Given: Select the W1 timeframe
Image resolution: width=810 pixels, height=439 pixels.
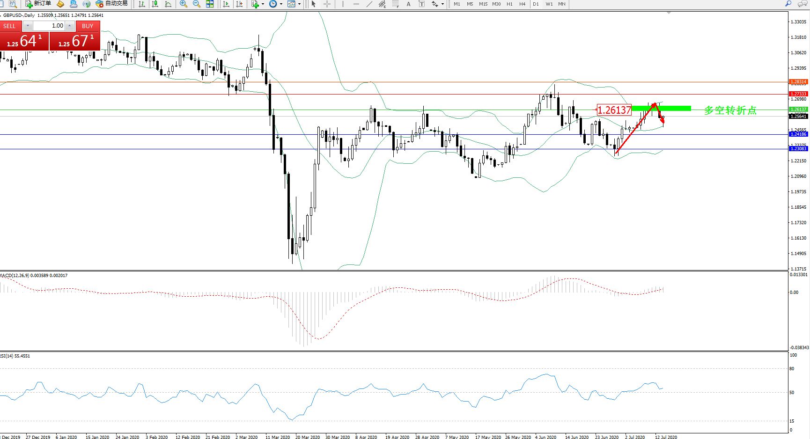Looking at the screenshot, I should (x=549, y=4).
